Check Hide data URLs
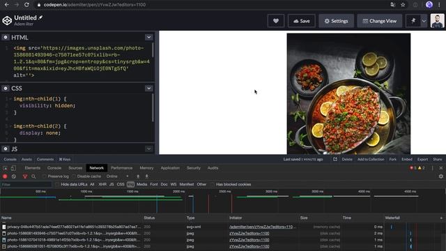Viewport: 446px width, 251px height. click(57, 184)
